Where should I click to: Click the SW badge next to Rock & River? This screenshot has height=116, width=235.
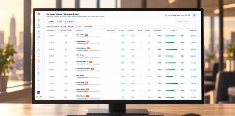tap(88, 89)
